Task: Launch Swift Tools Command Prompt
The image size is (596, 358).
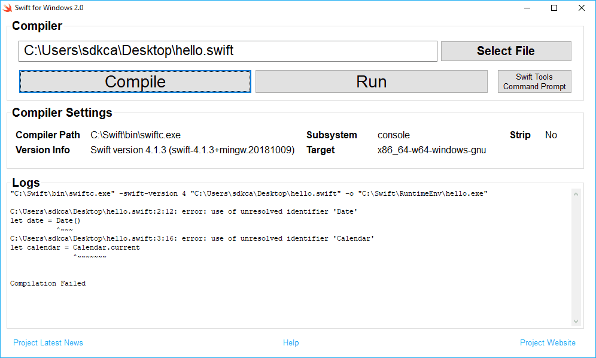Action: point(534,81)
